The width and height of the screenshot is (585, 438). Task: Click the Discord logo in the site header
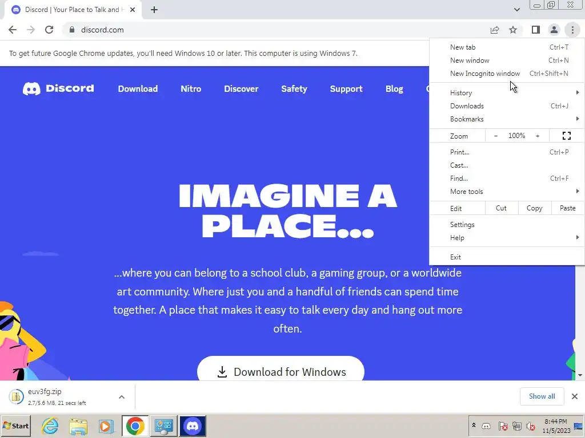[58, 88]
